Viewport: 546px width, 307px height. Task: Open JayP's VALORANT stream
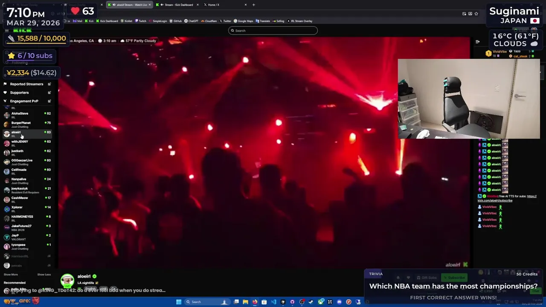coord(27,237)
